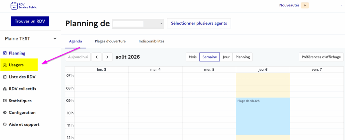Open the account menu arrow top-right
Screen dimensions: 345x140
(x=342, y=5)
